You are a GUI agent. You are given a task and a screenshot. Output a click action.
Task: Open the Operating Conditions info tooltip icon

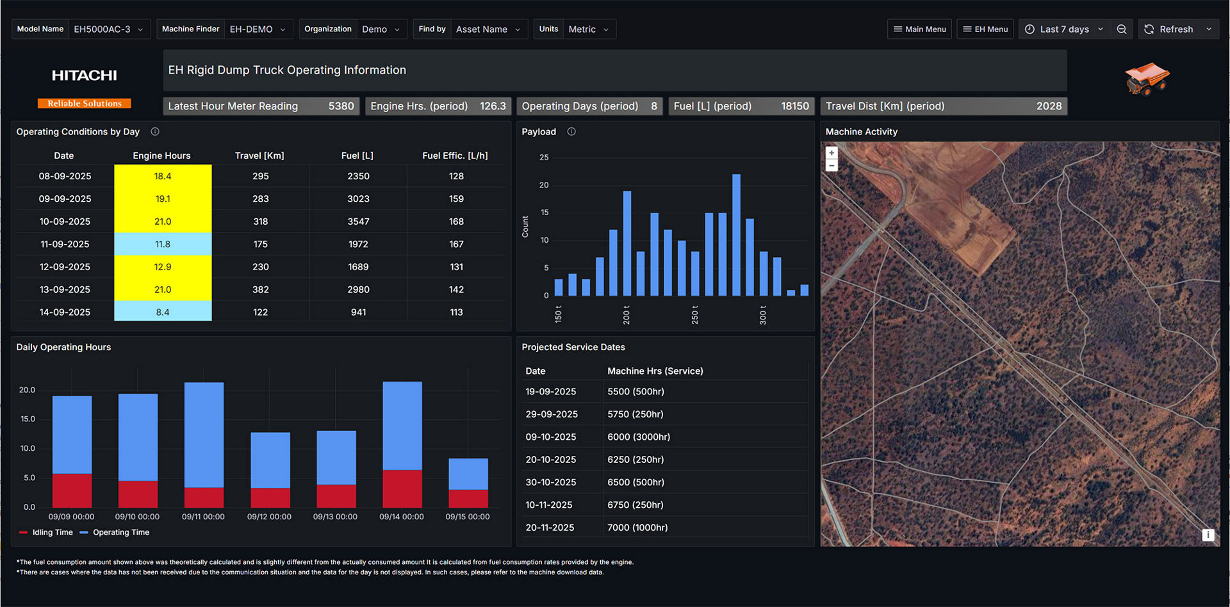tap(154, 131)
